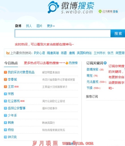Click trending word 隋唐英雄
Screen dimensions: 125x146
53,53
